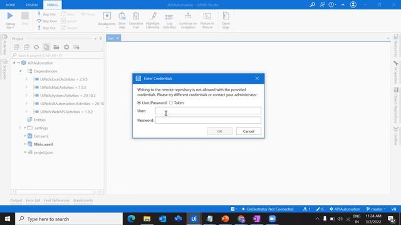Toggle the Slow Step option
The height and width of the screenshot is (225, 401).
tap(122, 20)
